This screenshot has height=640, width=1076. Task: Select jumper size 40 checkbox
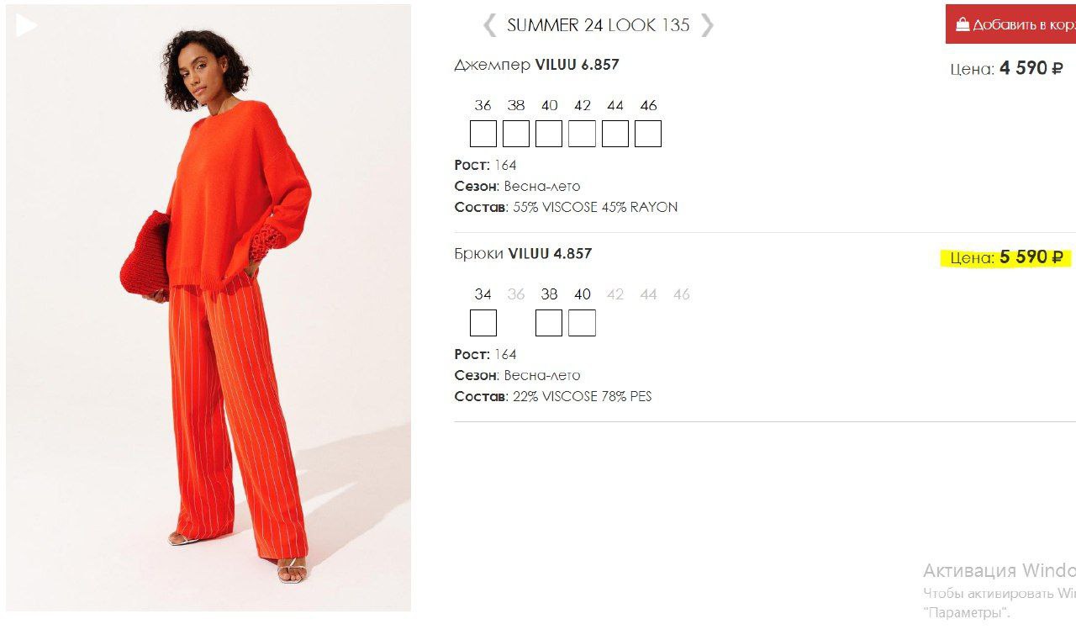(549, 134)
